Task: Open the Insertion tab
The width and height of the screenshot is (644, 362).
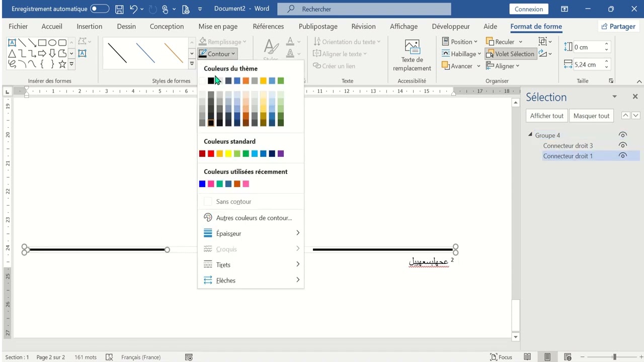Action: pos(90,26)
